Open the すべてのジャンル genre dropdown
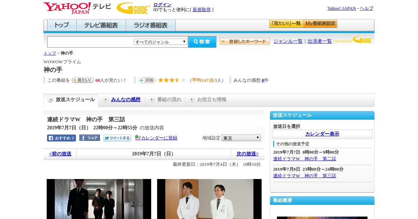The height and width of the screenshot is (219, 418). click(x=161, y=42)
